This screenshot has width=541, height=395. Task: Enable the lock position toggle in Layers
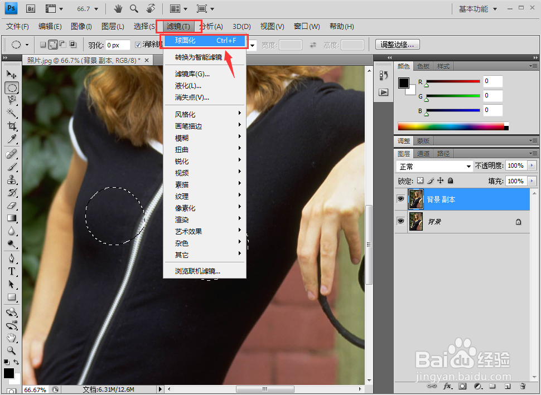point(439,181)
